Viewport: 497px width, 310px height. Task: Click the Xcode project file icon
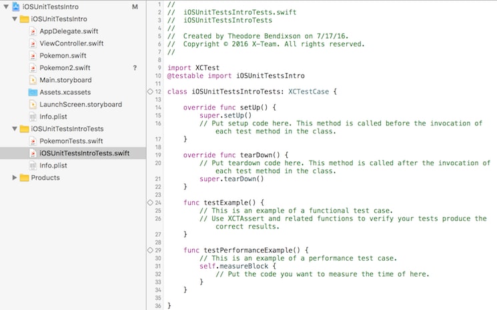point(16,6)
